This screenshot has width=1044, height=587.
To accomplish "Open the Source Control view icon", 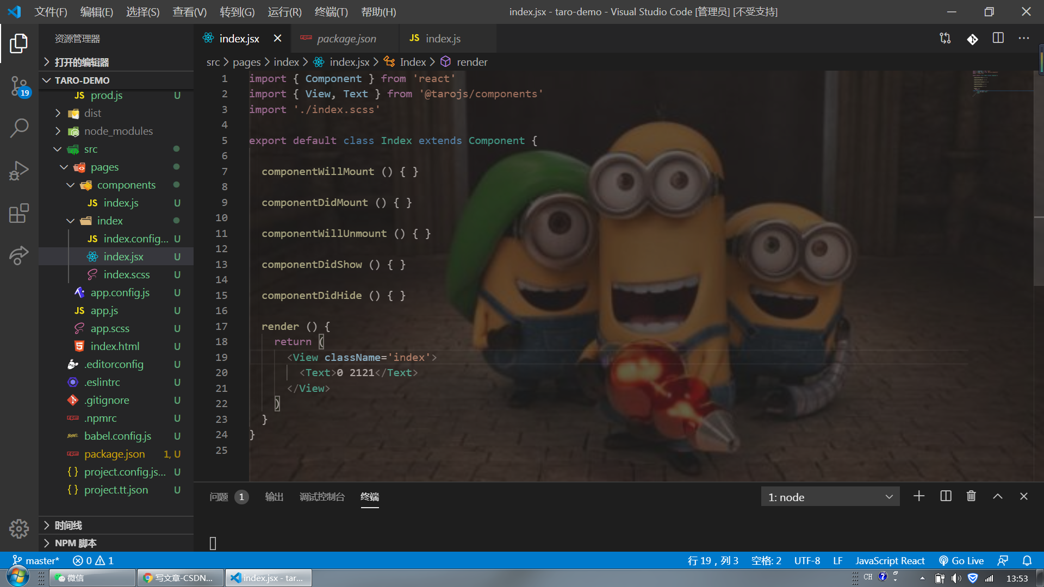I will pyautogui.click(x=19, y=86).
